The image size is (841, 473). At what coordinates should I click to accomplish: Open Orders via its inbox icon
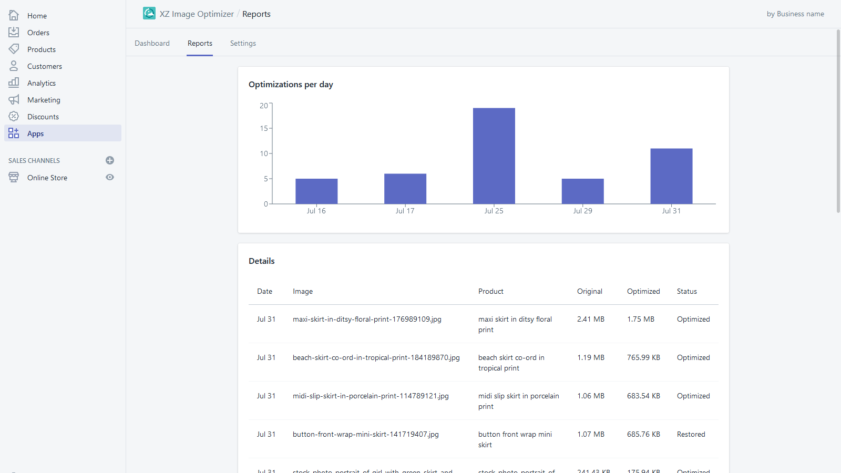14,32
